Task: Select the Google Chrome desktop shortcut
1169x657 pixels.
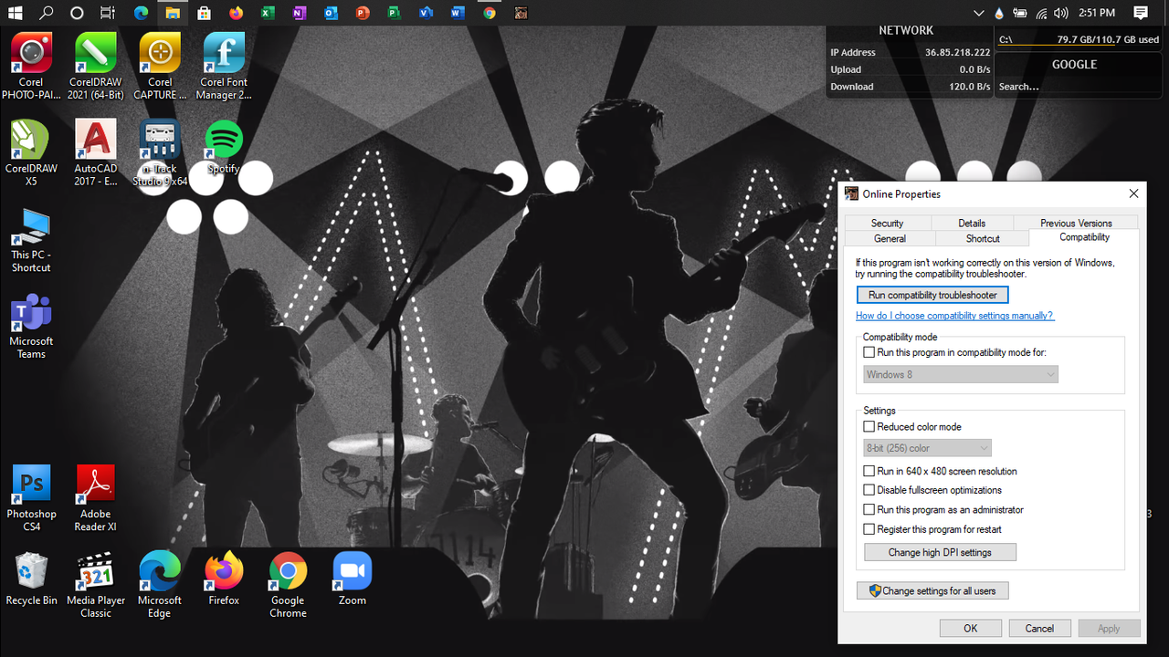Action: (288, 585)
